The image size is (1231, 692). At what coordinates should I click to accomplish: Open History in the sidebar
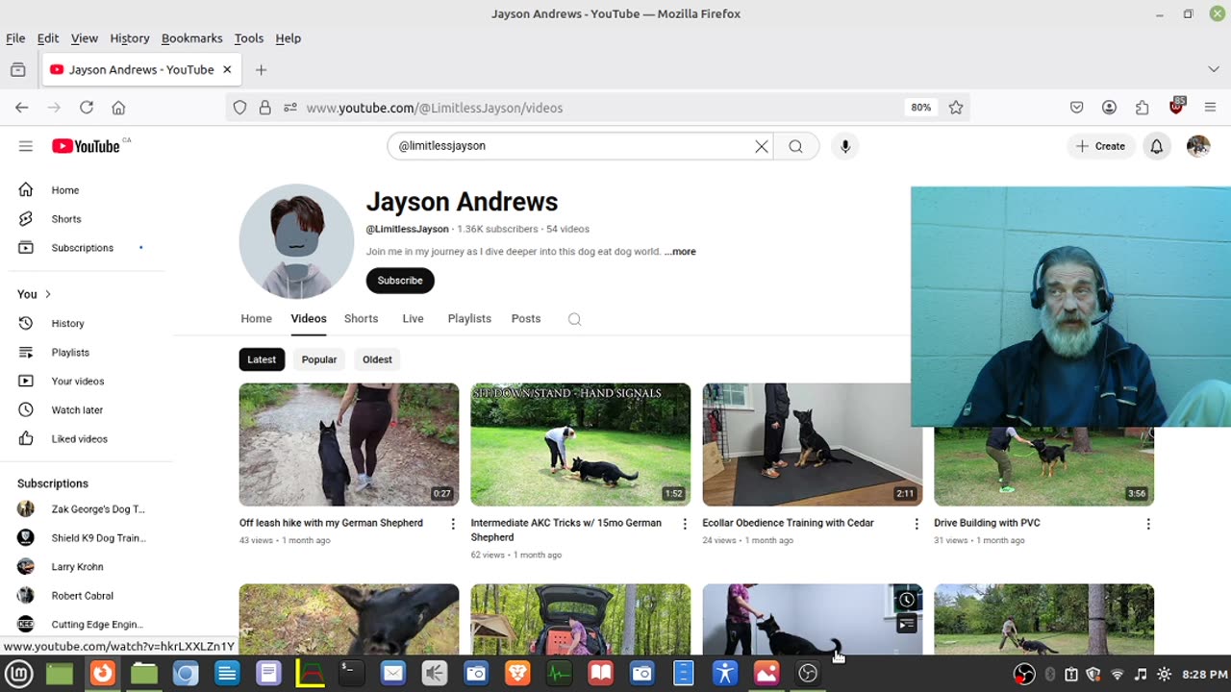pyautogui.click(x=67, y=324)
